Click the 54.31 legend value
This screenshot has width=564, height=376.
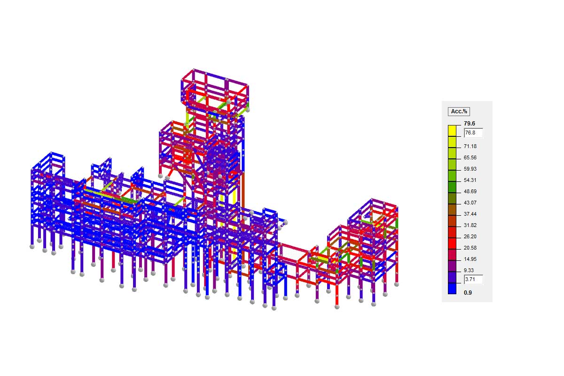(470, 180)
